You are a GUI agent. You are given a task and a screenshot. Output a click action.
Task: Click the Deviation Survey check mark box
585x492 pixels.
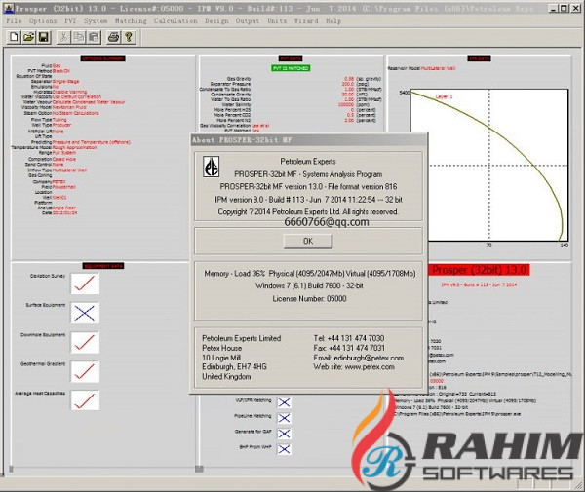click(85, 284)
